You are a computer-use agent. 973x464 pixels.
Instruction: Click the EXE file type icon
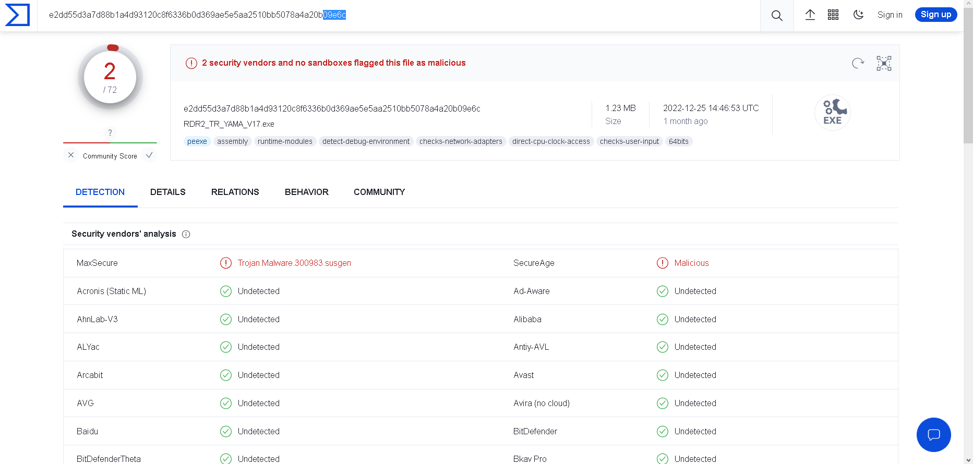pyautogui.click(x=833, y=113)
